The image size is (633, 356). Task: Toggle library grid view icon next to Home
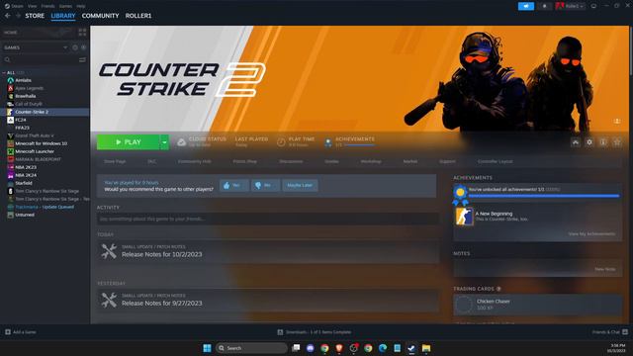click(82, 33)
